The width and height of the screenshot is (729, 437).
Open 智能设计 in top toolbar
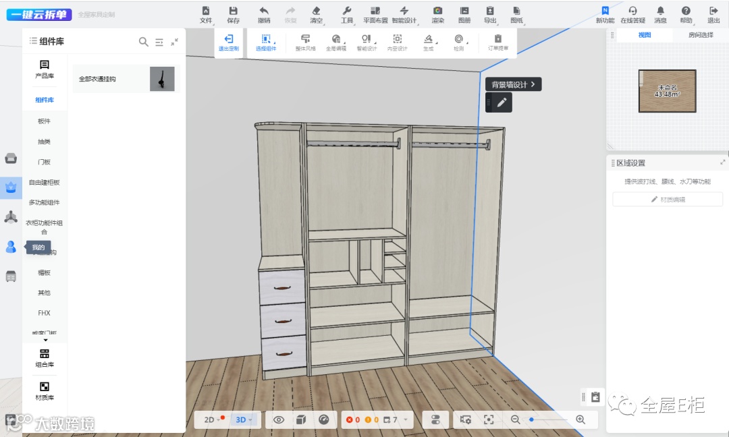pos(404,15)
